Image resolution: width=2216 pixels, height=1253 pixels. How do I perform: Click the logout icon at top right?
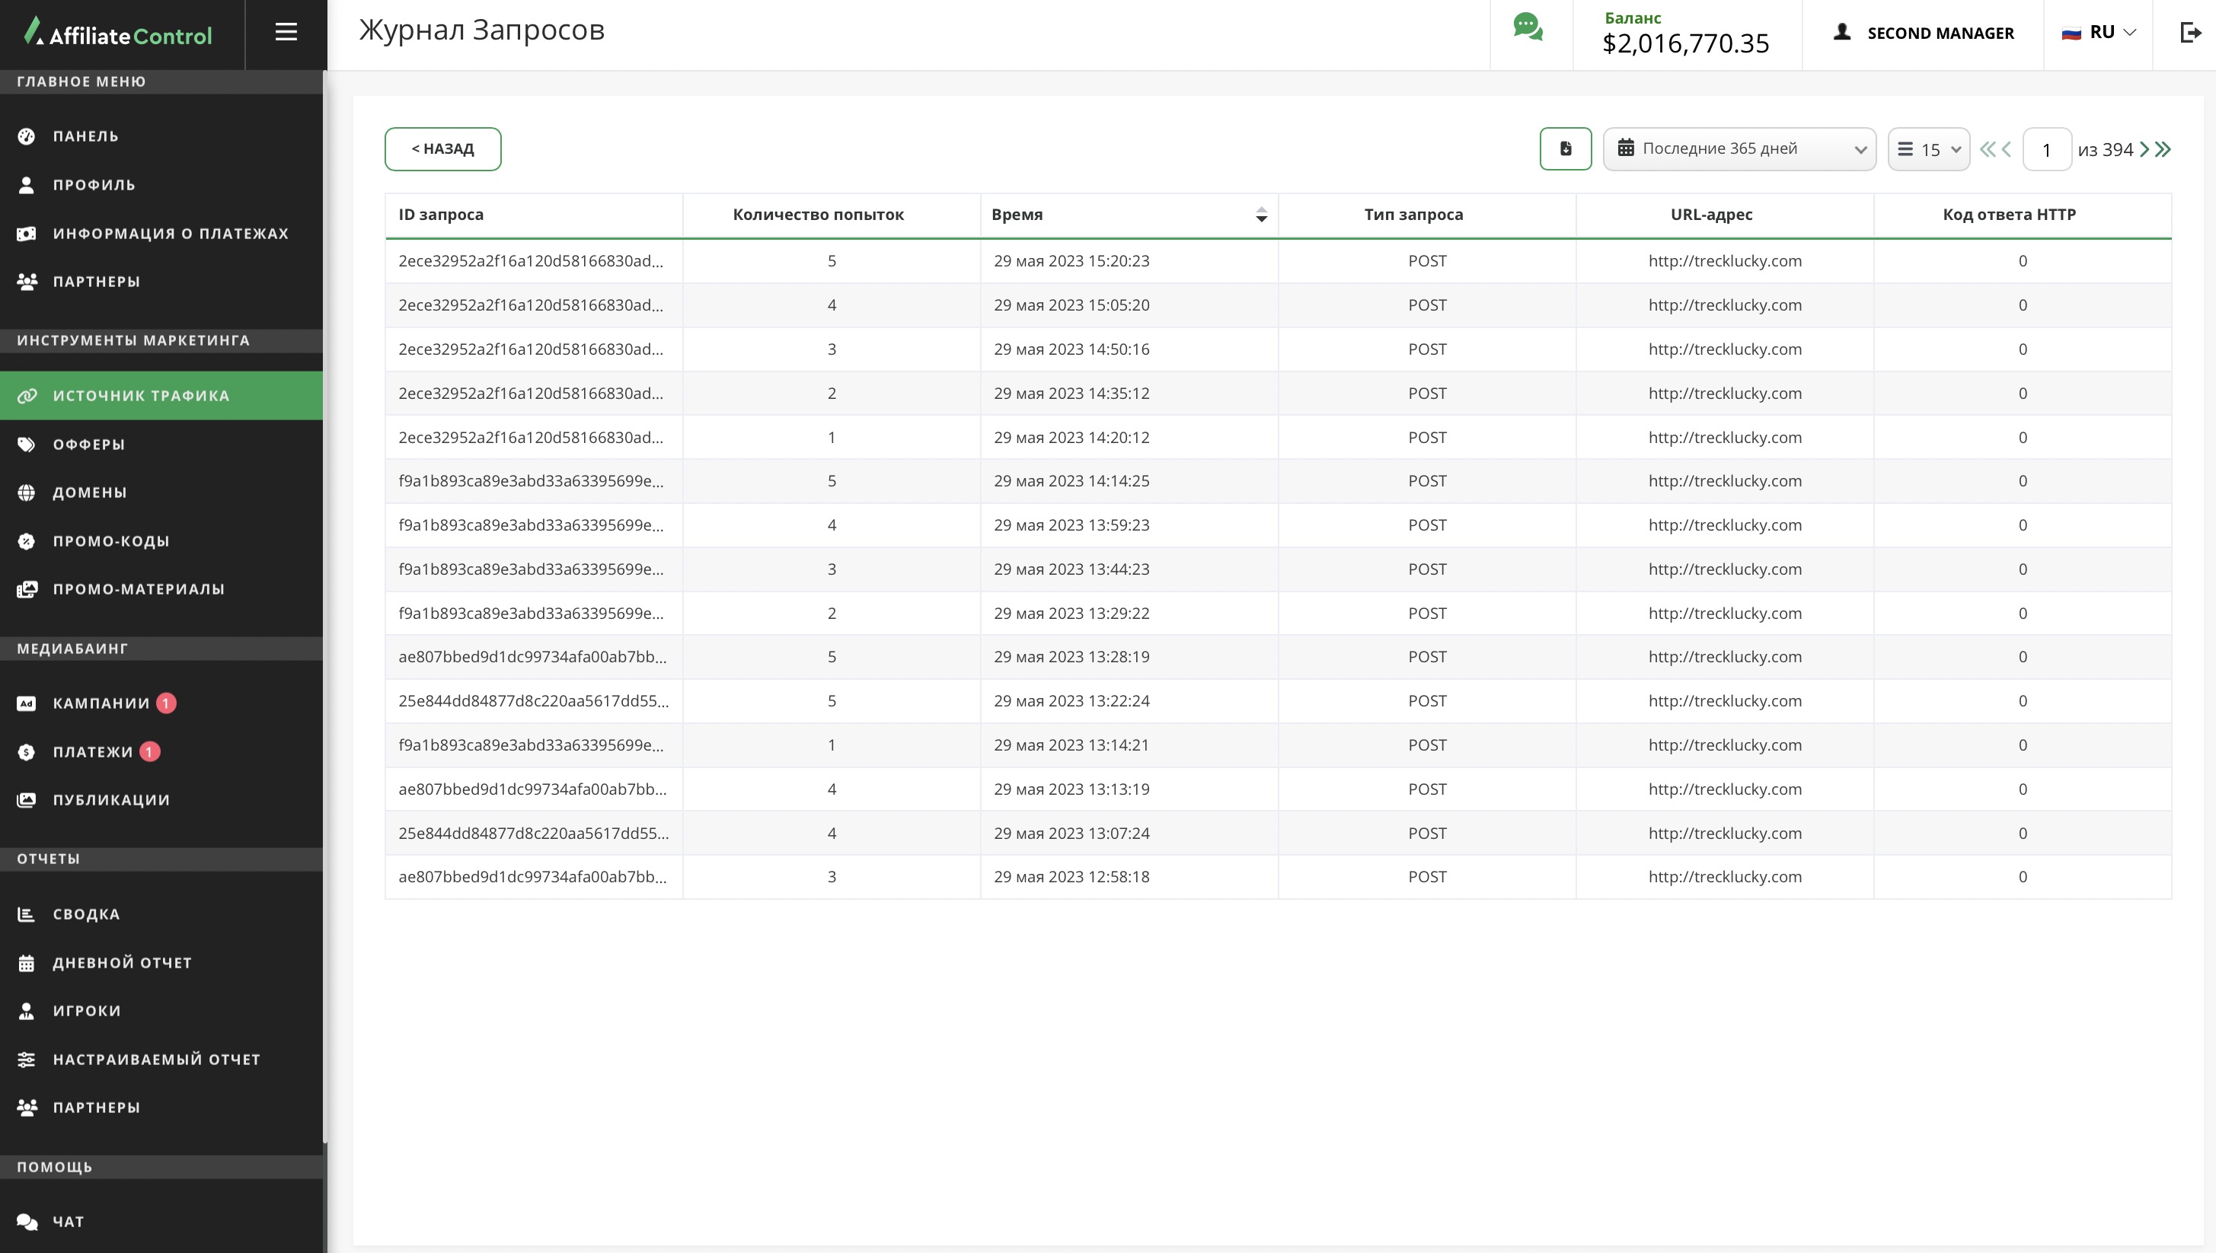[2190, 33]
